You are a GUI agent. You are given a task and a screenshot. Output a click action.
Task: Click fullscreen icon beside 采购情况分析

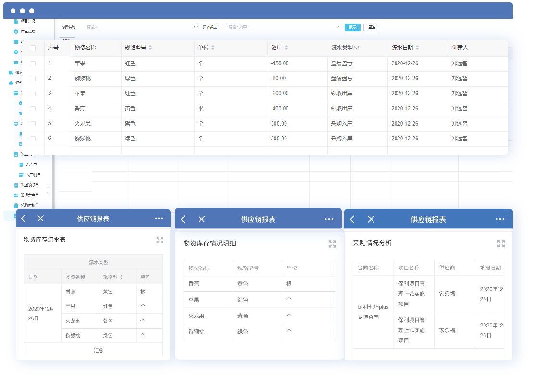coord(501,244)
